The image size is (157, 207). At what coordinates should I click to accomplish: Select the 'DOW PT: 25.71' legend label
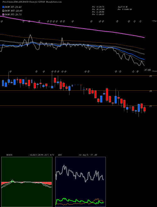click(x=13, y=14)
